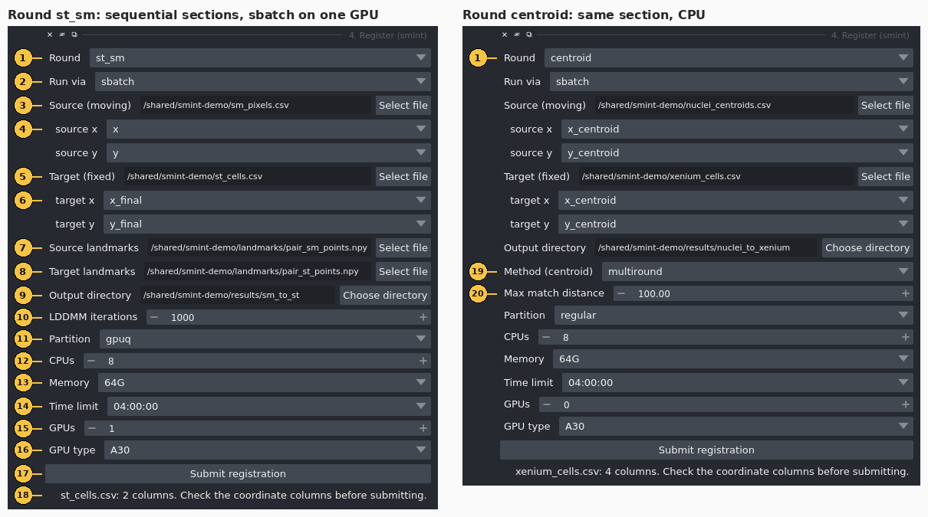Float the centroid panel with the undock icon
Image resolution: width=928 pixels, height=517 pixels.
tap(529, 34)
